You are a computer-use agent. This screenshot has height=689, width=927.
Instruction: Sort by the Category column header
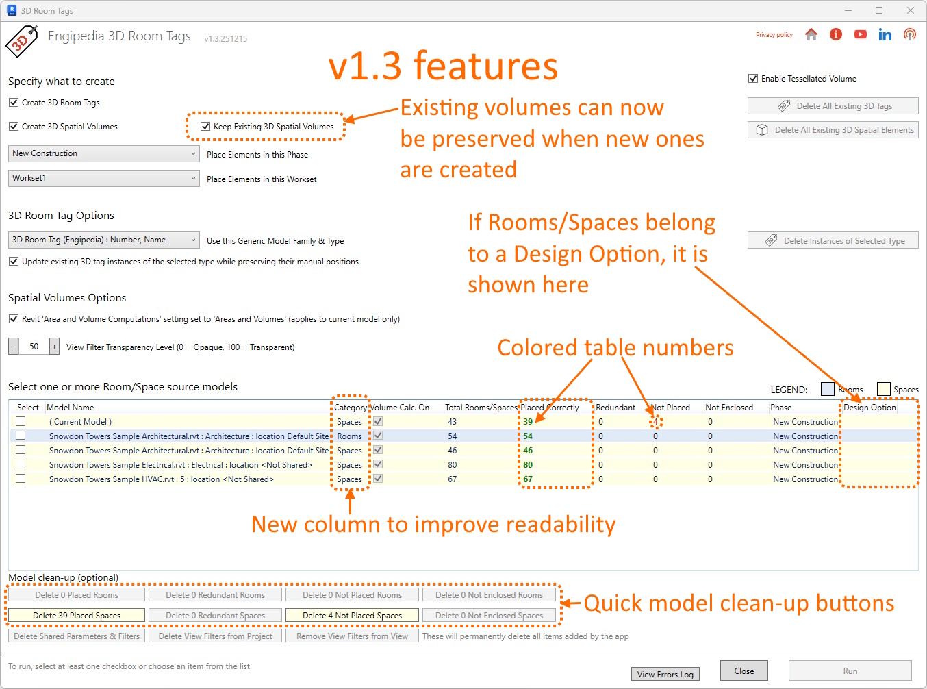click(x=350, y=407)
